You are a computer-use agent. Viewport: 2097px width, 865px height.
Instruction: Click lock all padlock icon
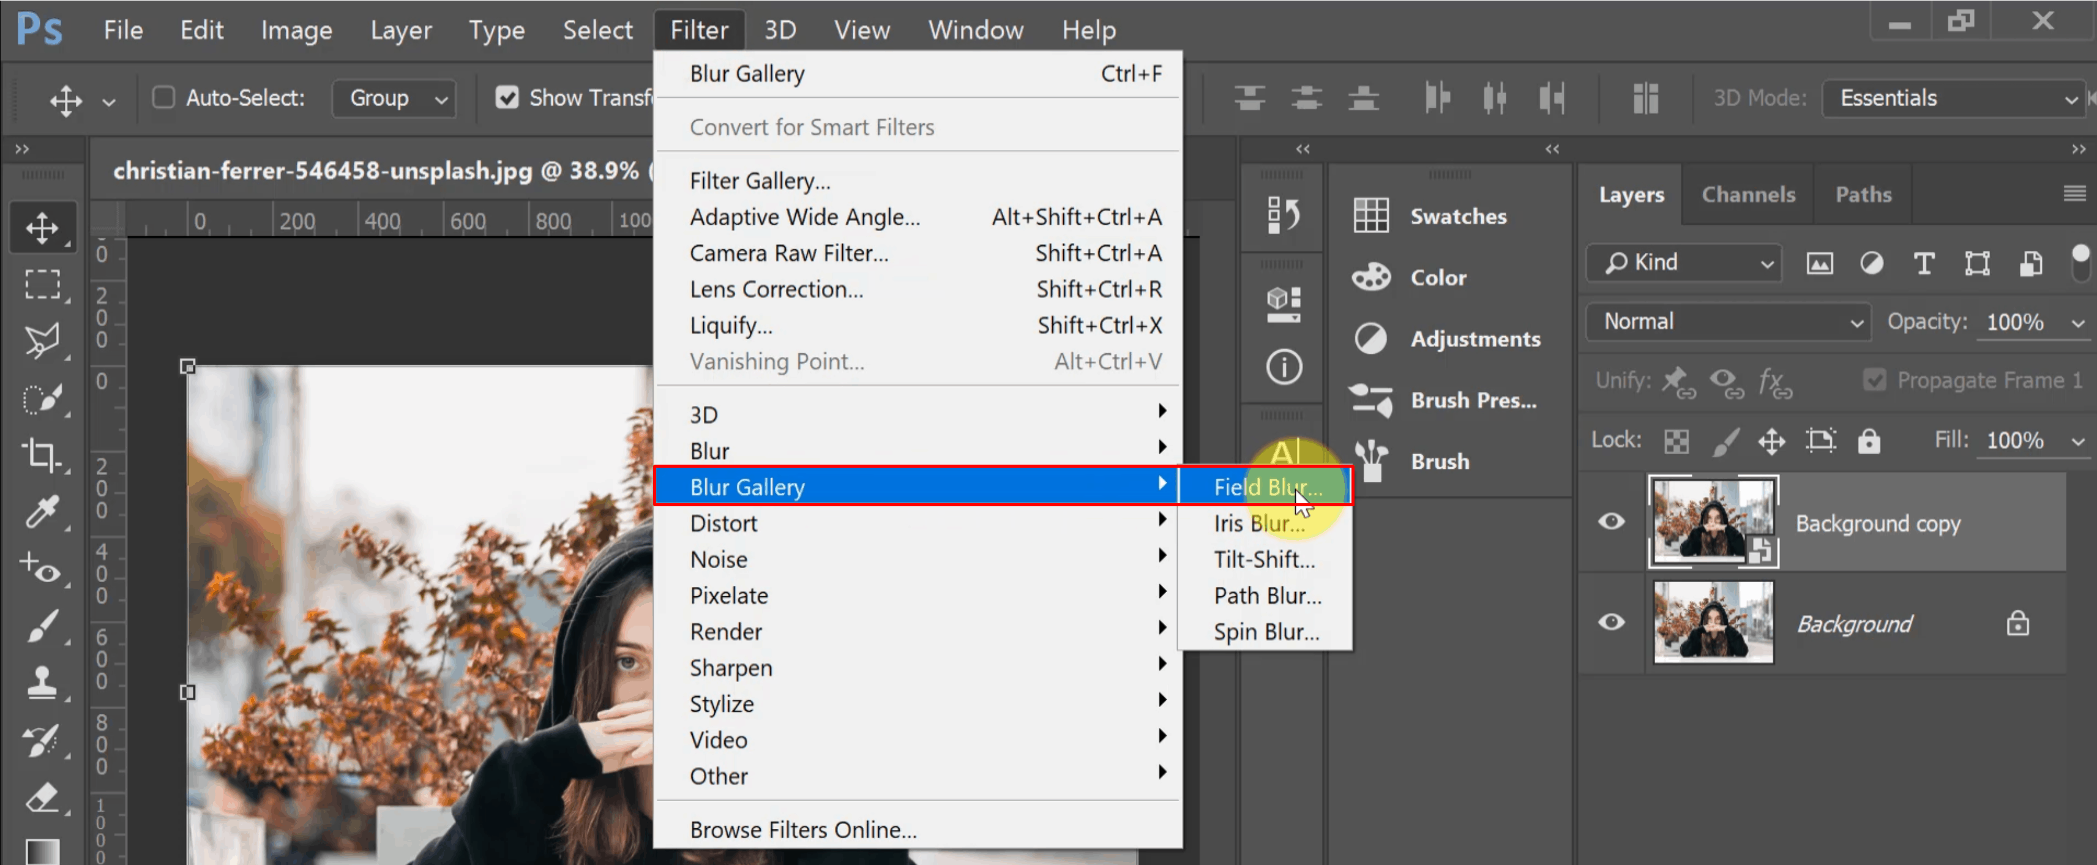(1868, 441)
